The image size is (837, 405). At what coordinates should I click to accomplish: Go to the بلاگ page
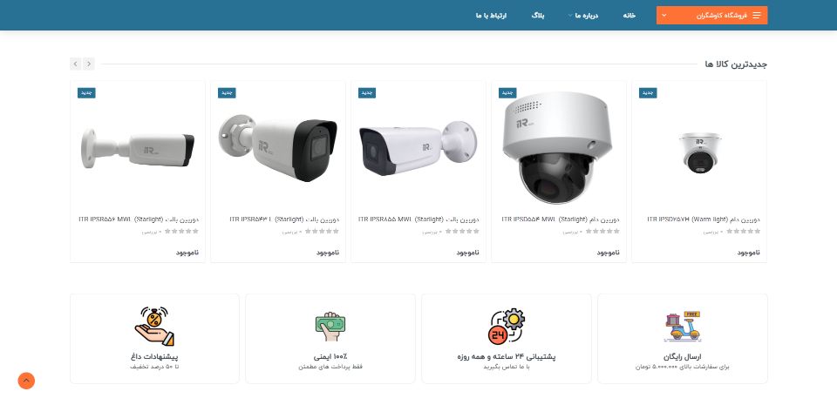pos(538,16)
